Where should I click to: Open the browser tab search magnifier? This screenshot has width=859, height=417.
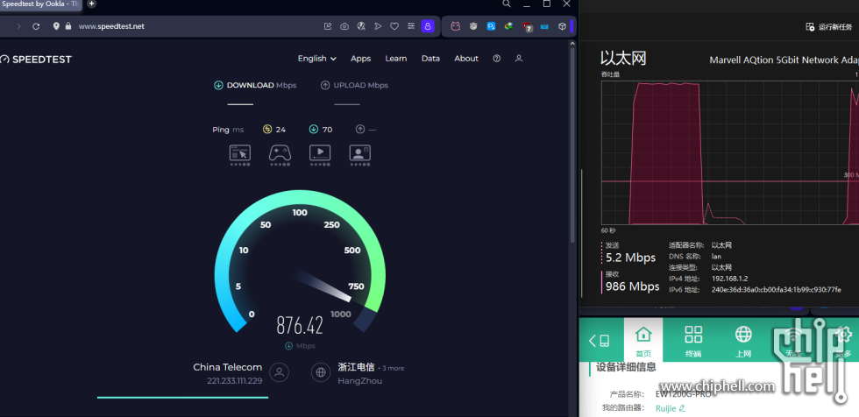pos(507,4)
